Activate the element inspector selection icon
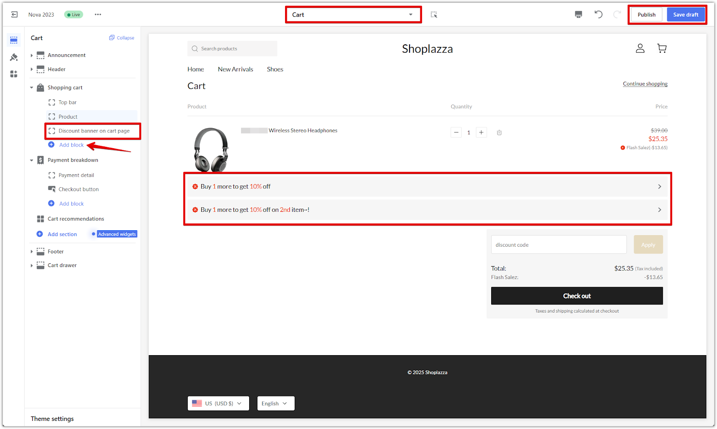Image resolution: width=717 pixels, height=429 pixels. pyautogui.click(x=434, y=15)
